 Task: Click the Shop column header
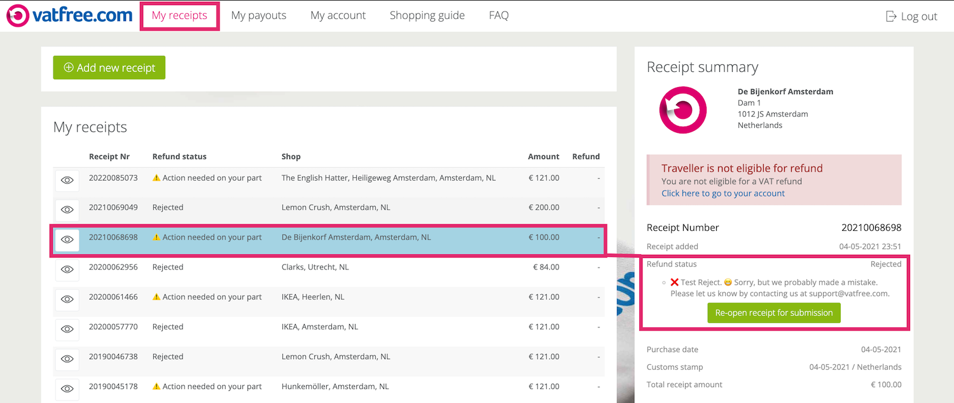291,156
